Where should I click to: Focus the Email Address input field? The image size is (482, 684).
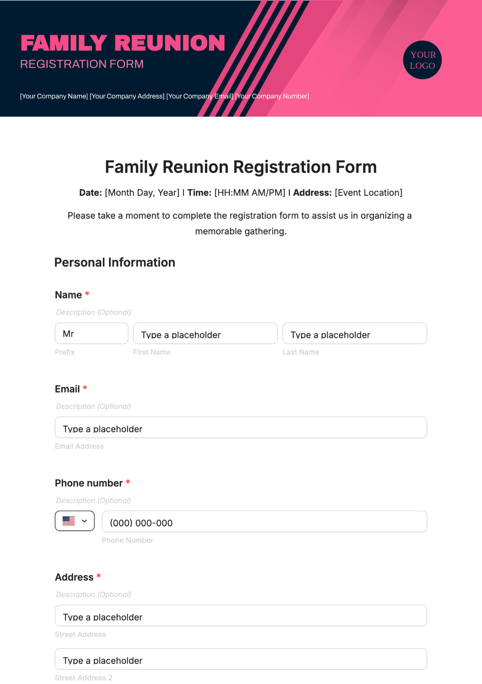click(x=241, y=427)
